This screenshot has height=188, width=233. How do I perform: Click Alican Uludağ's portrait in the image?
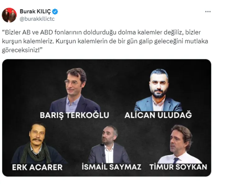(x=158, y=90)
